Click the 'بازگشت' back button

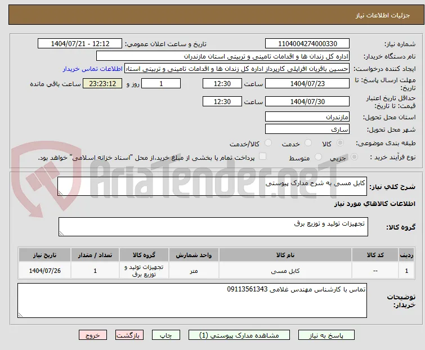[x=129, y=335]
